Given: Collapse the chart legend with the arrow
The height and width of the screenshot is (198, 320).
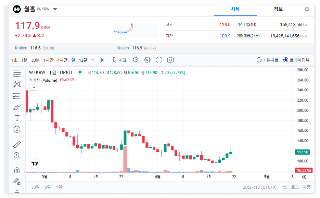Looking at the screenshot, I should tap(34, 87).
